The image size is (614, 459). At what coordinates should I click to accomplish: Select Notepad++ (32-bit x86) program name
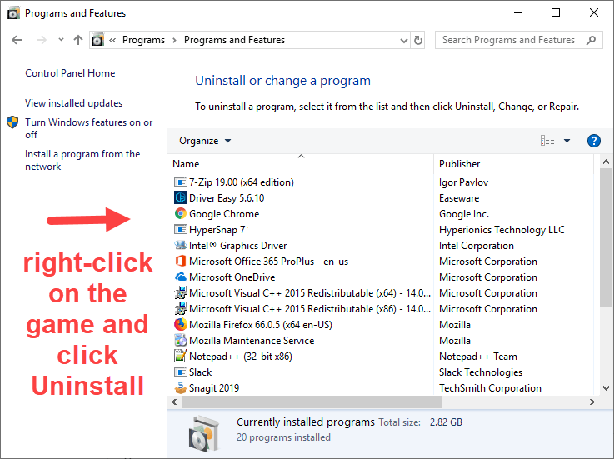pos(241,357)
